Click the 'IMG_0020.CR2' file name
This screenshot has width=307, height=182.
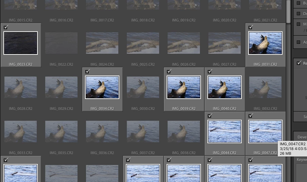coord(225,20)
